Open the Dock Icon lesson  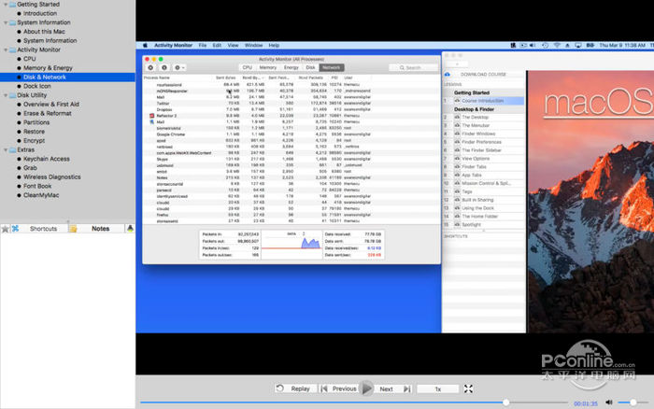tap(37, 86)
